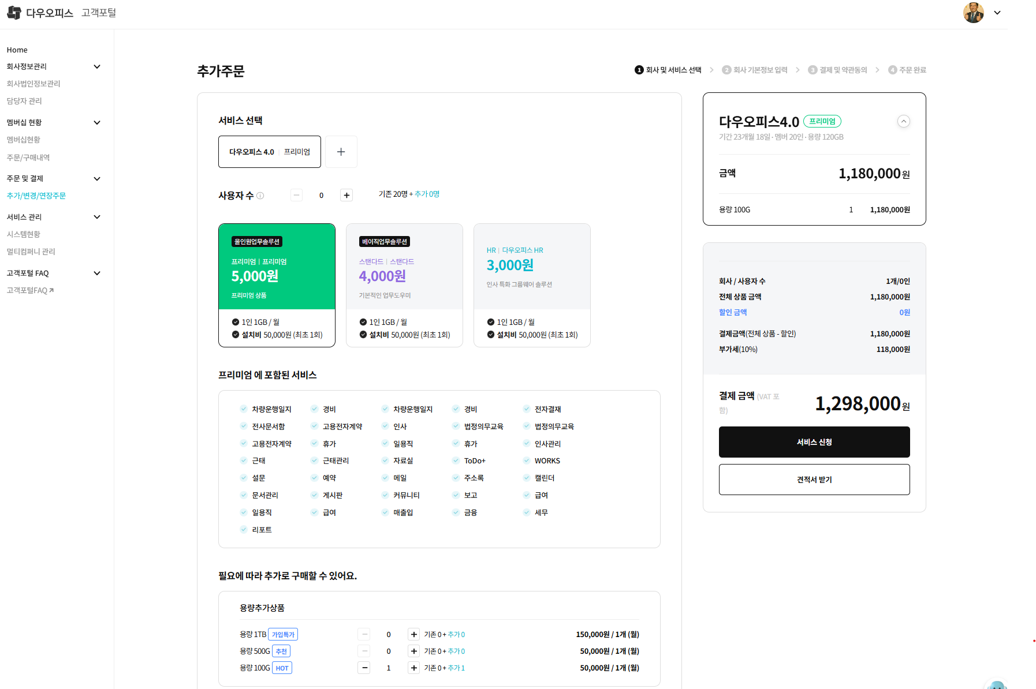This screenshot has width=1036, height=689.
Task: Click the 견적서 받기 button
Action: pyautogui.click(x=814, y=480)
